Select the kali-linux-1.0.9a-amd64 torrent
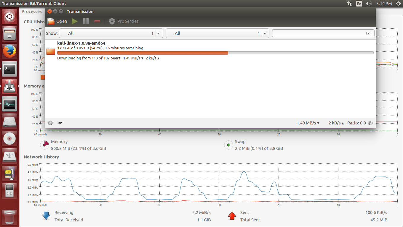The image size is (403, 227). click(210, 51)
